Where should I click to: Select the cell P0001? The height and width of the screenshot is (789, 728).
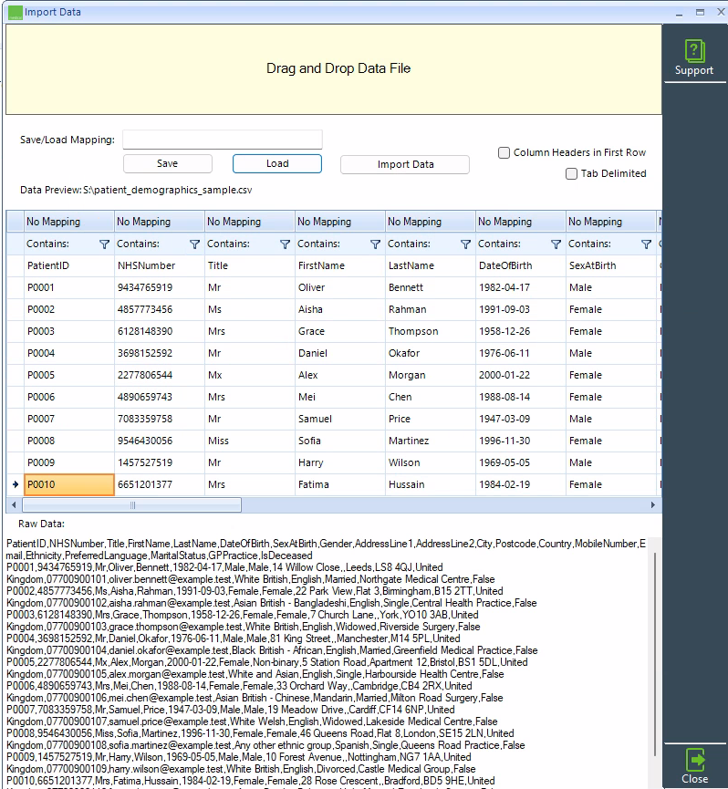click(x=69, y=288)
